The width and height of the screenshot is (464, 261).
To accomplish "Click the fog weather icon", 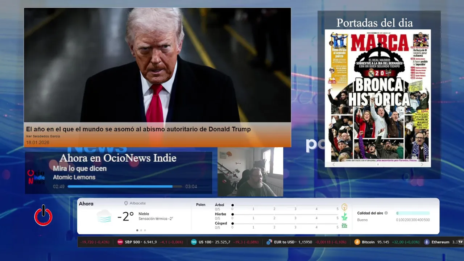I will [x=104, y=216].
